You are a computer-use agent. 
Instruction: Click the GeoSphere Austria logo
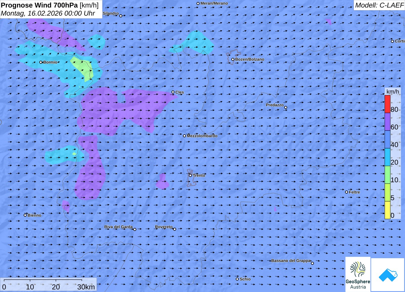(358, 274)
